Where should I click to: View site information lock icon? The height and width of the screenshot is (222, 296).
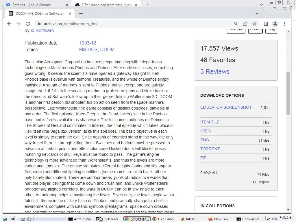(39, 24)
